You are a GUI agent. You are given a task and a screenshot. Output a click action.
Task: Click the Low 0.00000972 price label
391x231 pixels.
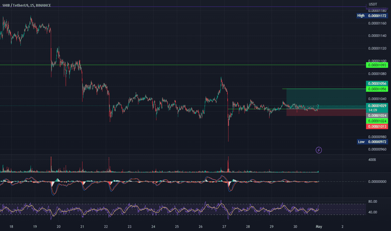pos(372,142)
